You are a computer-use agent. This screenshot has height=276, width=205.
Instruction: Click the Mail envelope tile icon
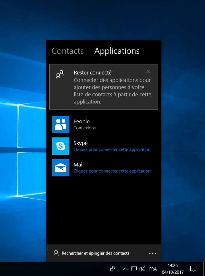pos(61,168)
